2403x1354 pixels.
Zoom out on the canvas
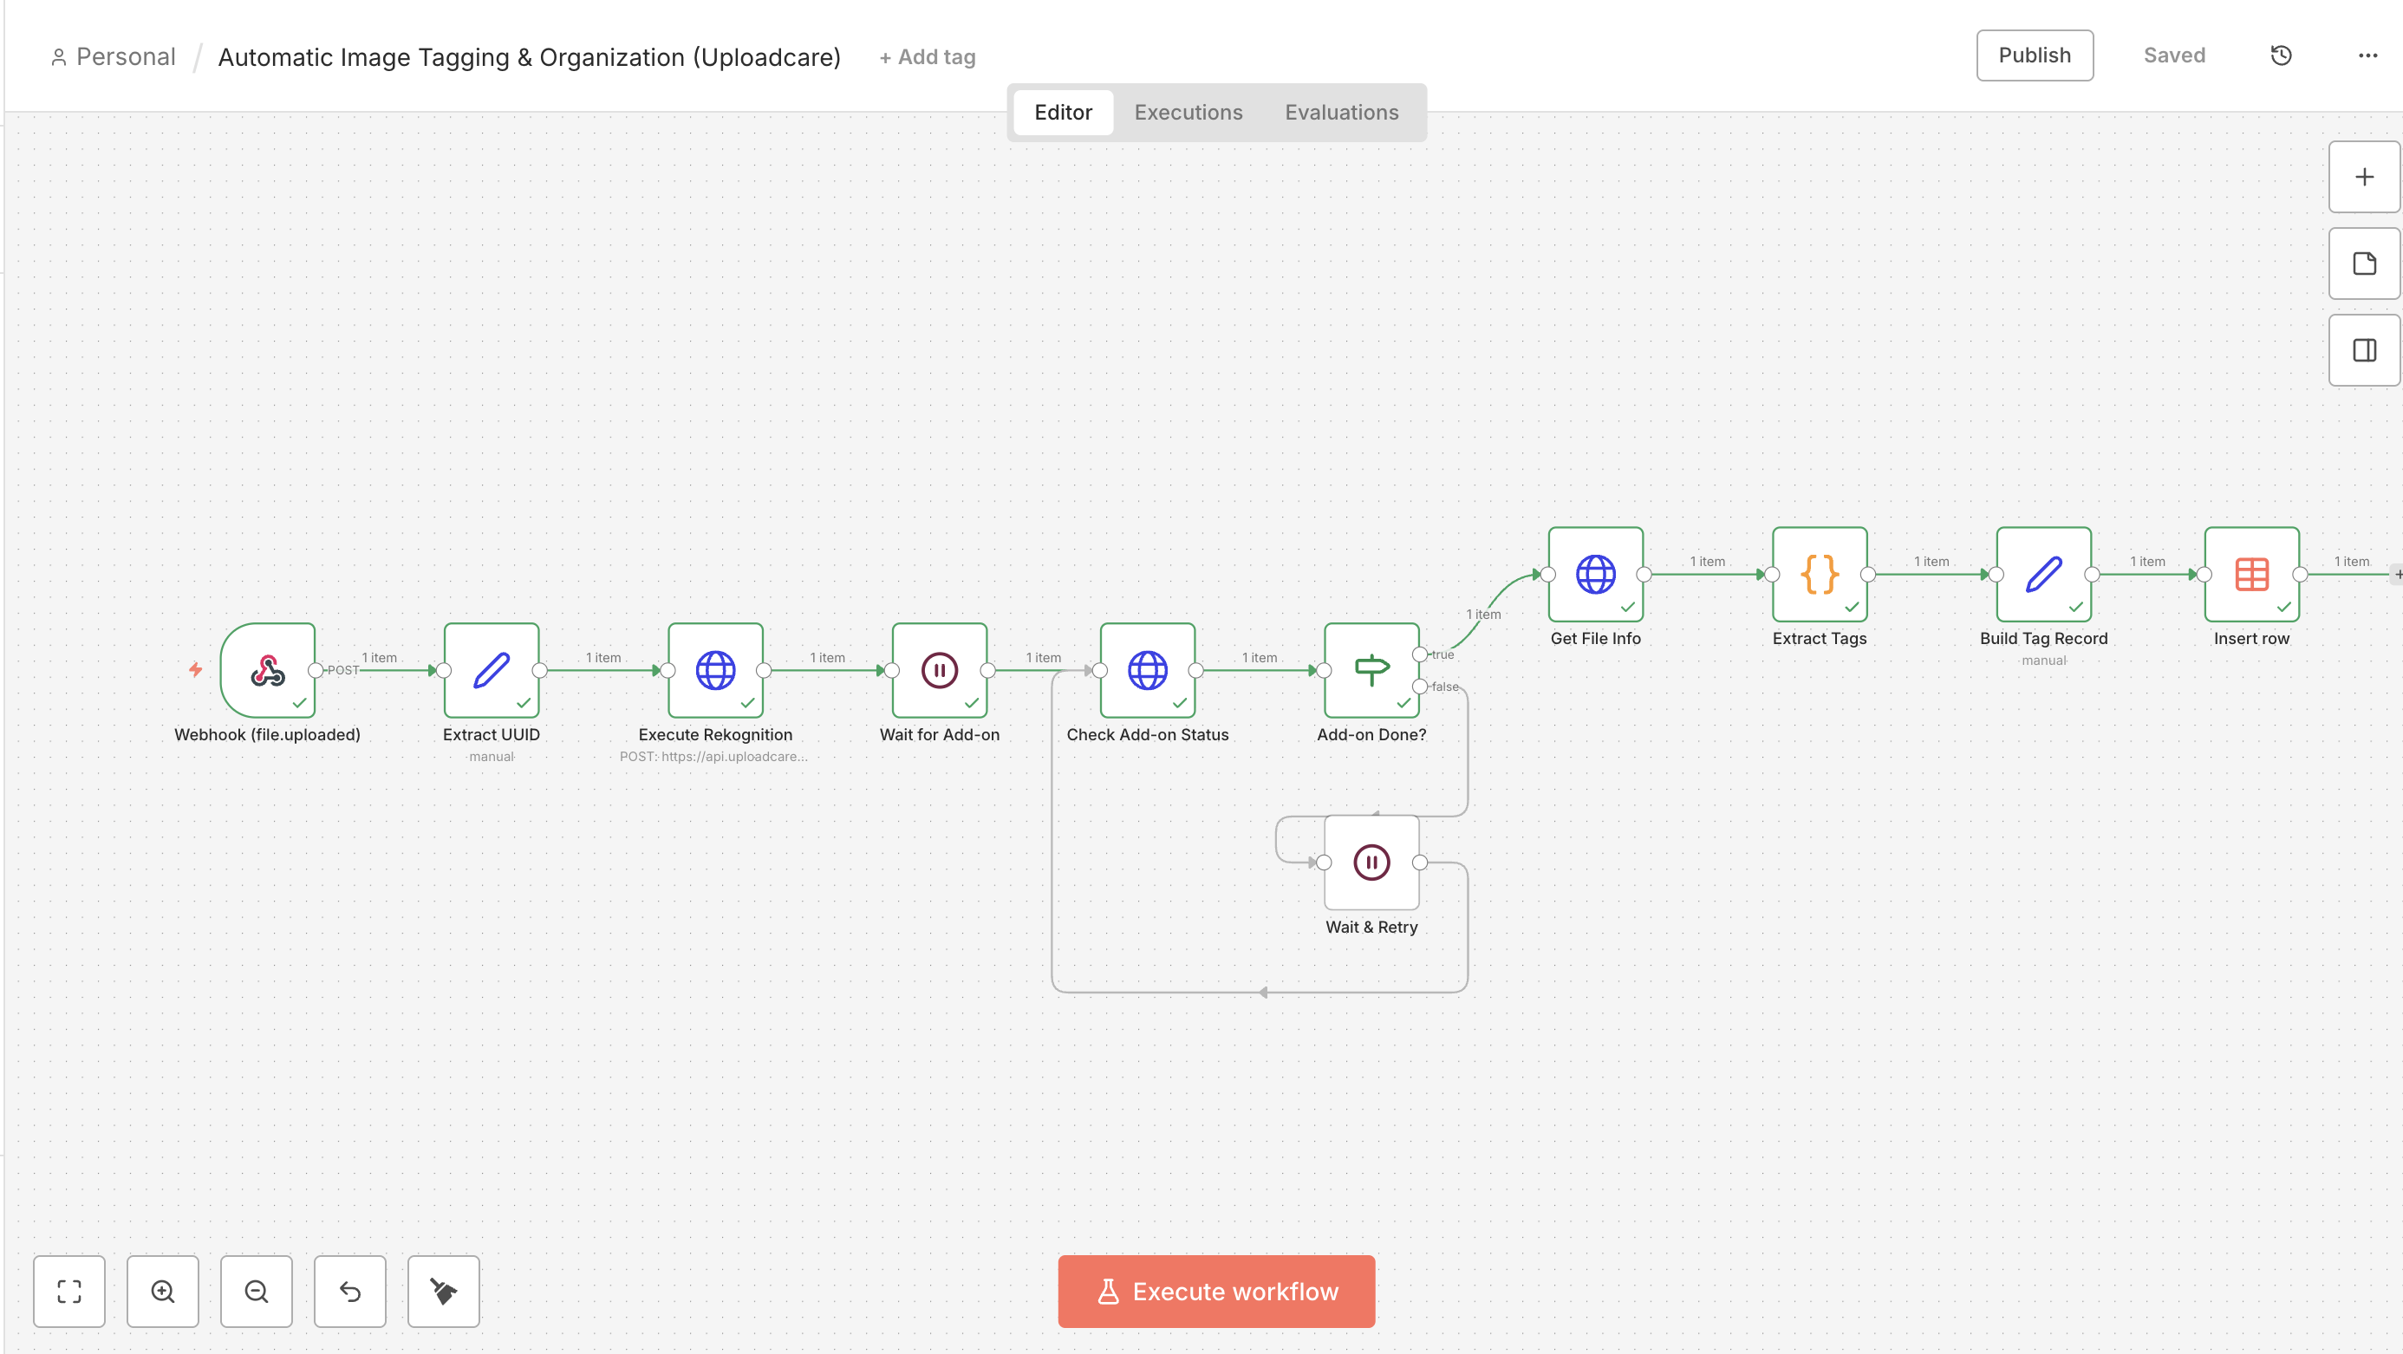pos(257,1292)
